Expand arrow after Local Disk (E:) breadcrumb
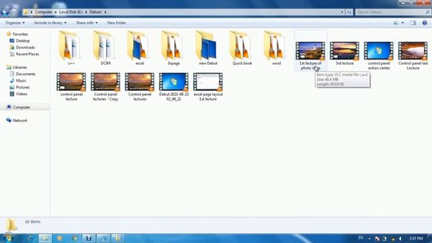Screen dimensions: 432x243 click(86, 12)
